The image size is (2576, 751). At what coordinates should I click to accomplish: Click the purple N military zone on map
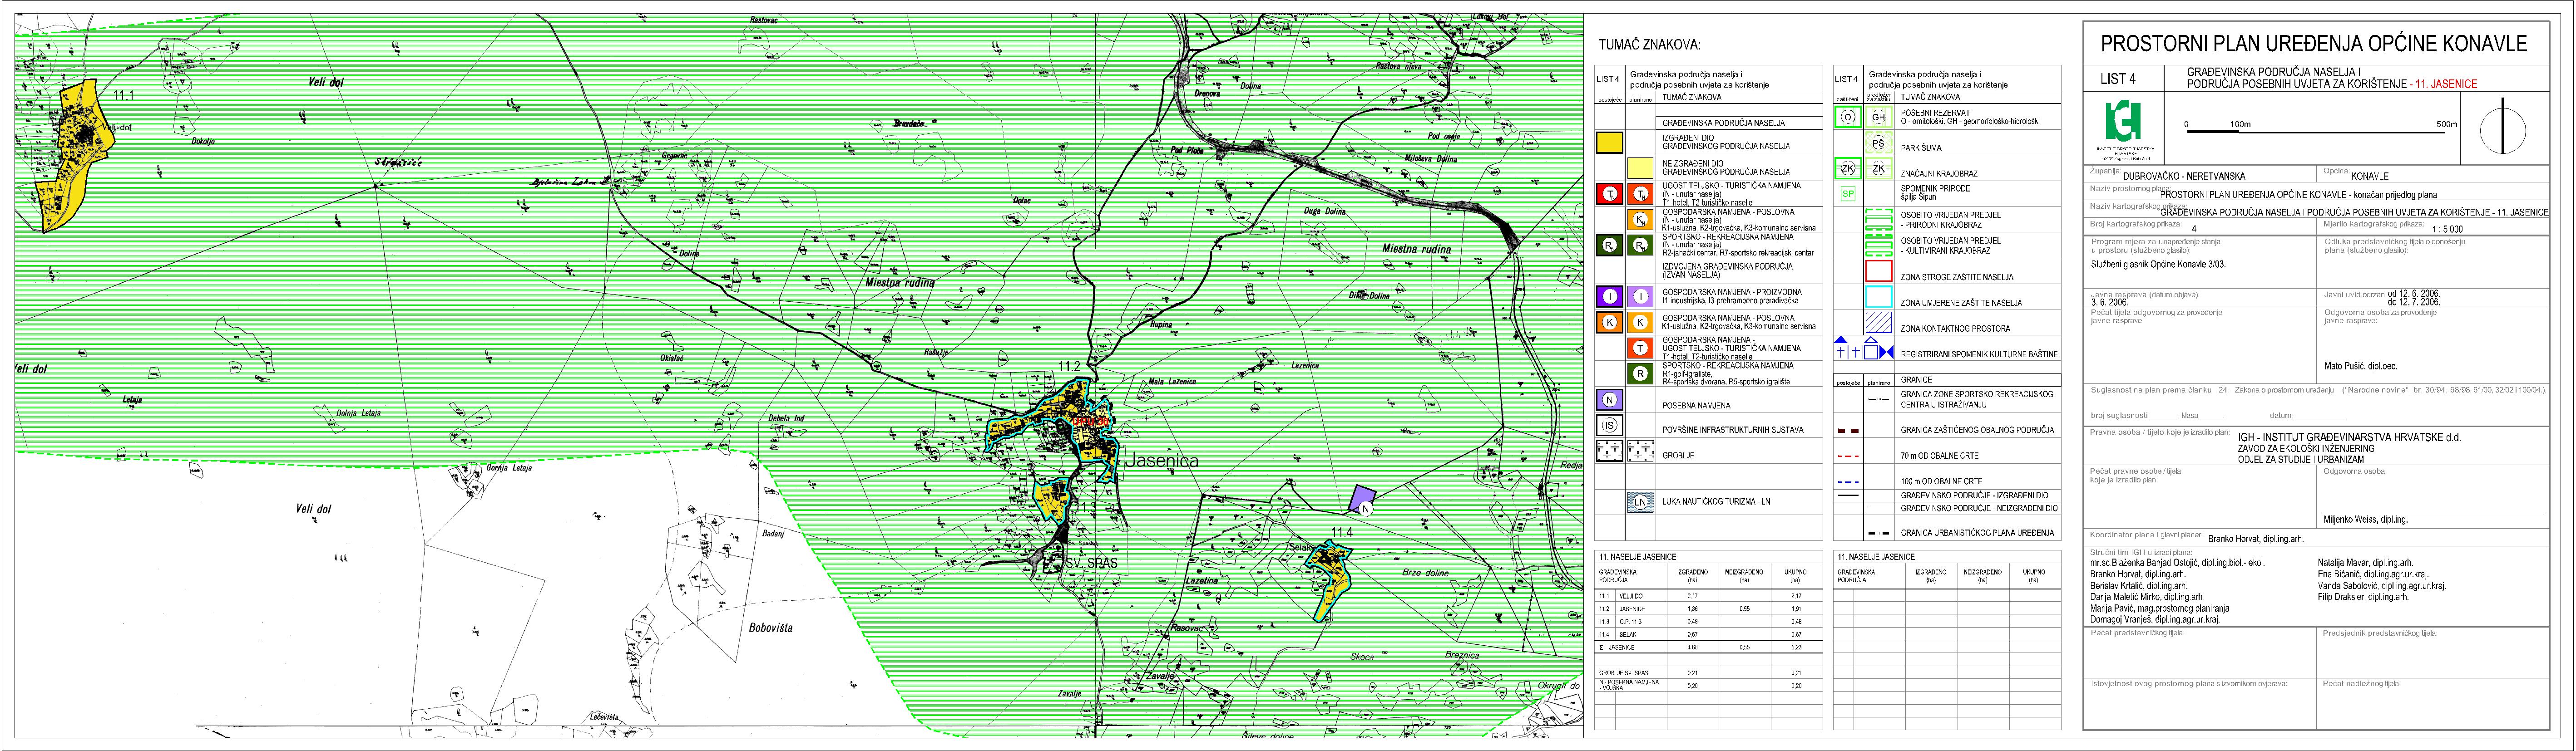pos(1362,497)
